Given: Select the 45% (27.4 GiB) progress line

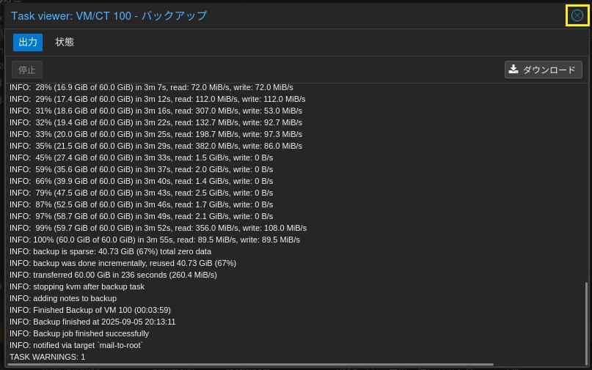Looking at the screenshot, I should coord(141,158).
